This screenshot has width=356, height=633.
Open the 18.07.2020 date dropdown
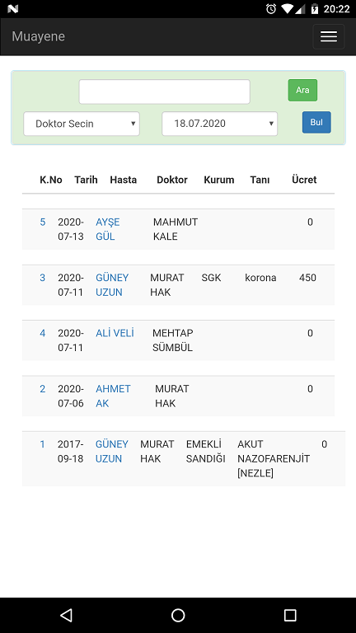pyautogui.click(x=219, y=124)
